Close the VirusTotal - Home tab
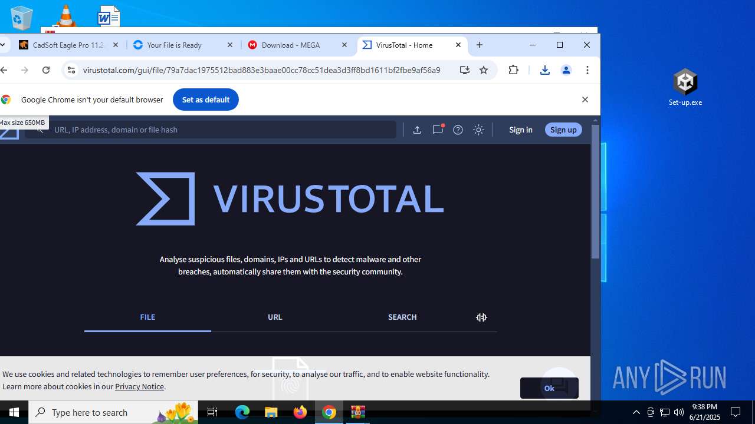This screenshot has width=755, height=424. point(458,45)
